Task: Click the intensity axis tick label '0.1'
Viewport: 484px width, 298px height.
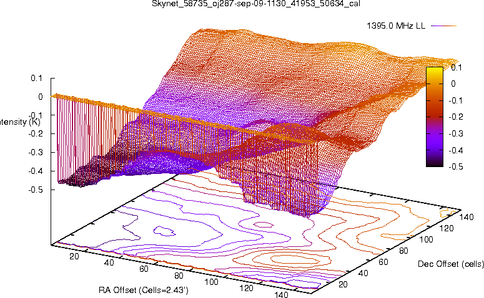Action: (36, 79)
